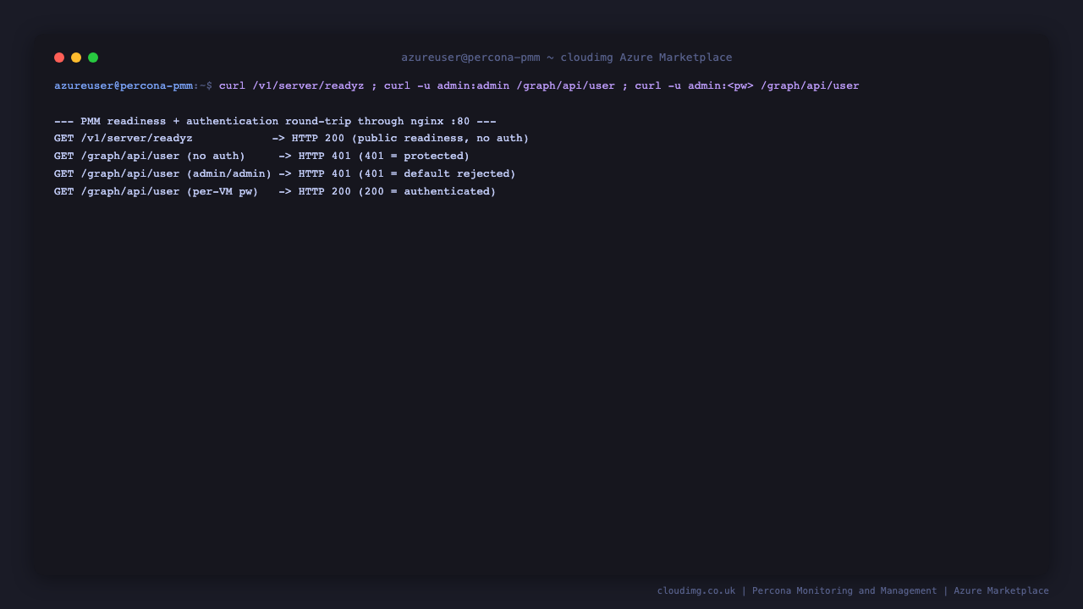Click the command curl -u admin:<pw> /graph/api/user
This screenshot has width=1083, height=609.
747,86
